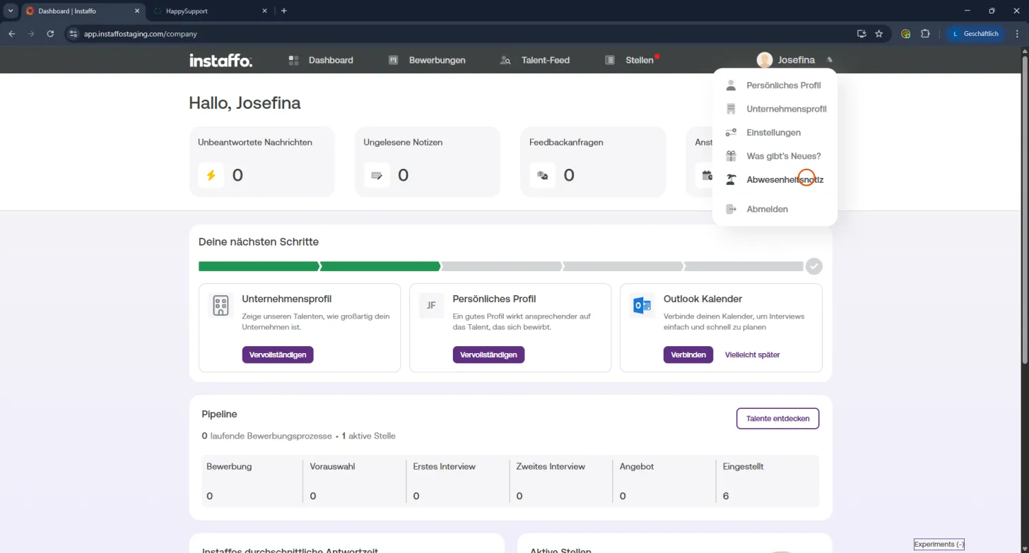Expand the tab search dropdown arrow

(11, 11)
